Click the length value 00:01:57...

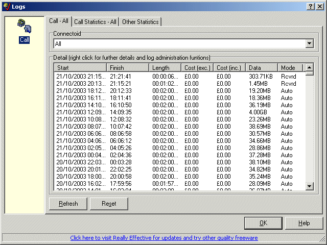click(165, 184)
